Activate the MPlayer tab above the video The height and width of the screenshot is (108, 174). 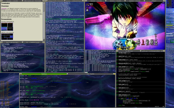[155, 1]
